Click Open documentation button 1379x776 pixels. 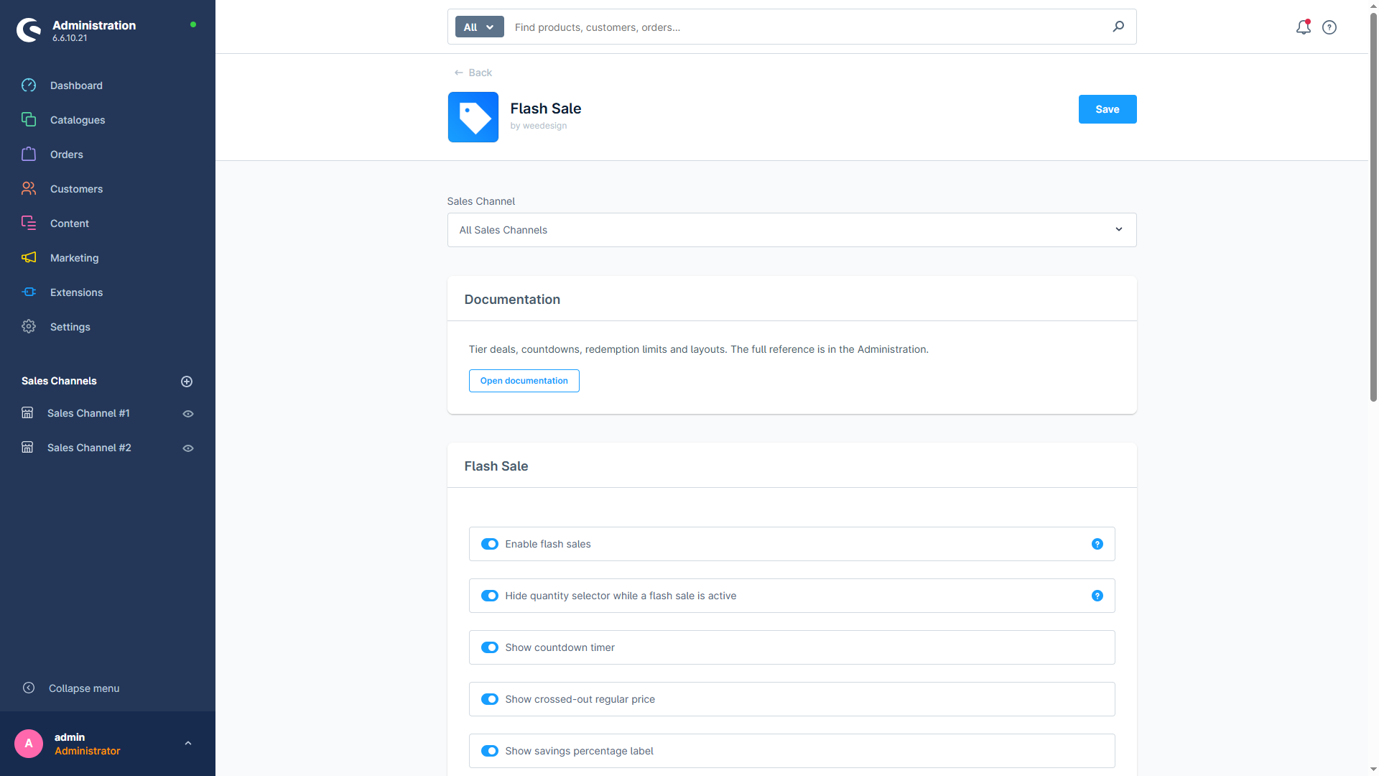(x=524, y=381)
